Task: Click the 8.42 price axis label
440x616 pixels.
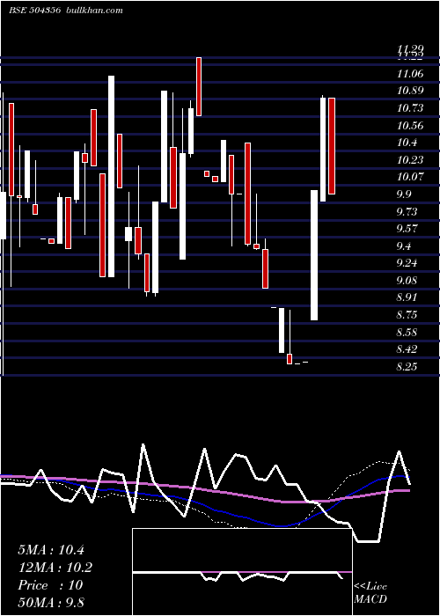Action: [x=407, y=349]
